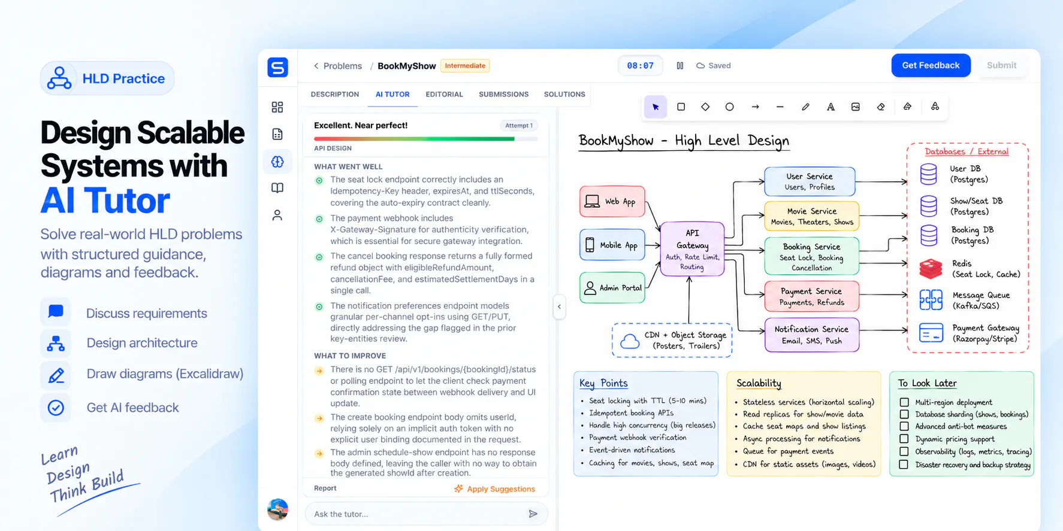Open the document list icon in sidebar
The width and height of the screenshot is (1063, 531).
point(277,134)
